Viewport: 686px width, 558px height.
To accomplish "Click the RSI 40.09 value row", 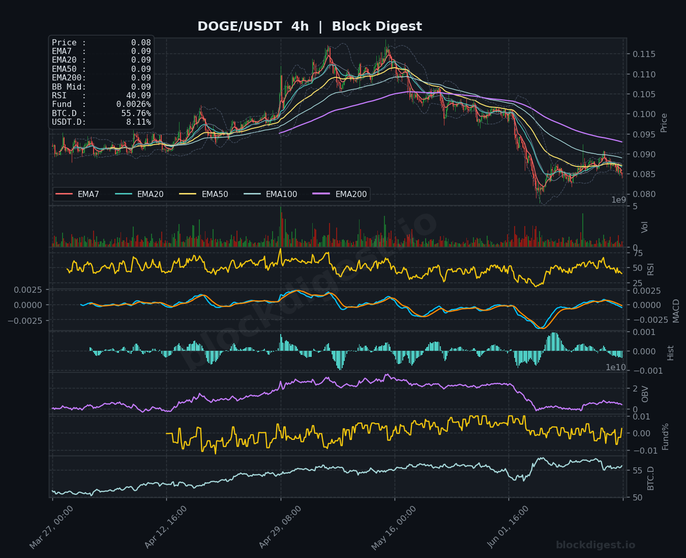I will [101, 96].
